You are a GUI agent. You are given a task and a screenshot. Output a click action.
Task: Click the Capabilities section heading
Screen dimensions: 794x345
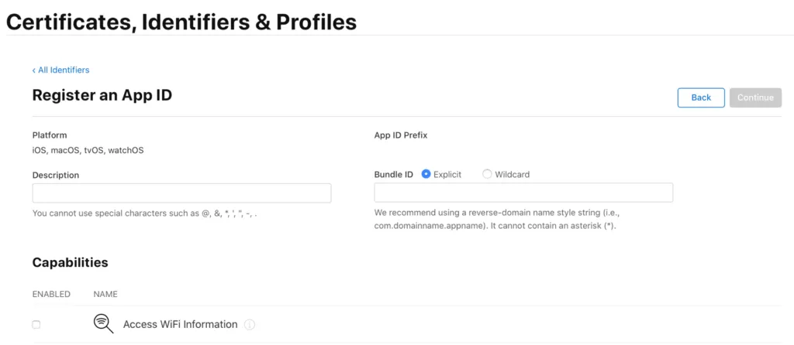coord(70,262)
